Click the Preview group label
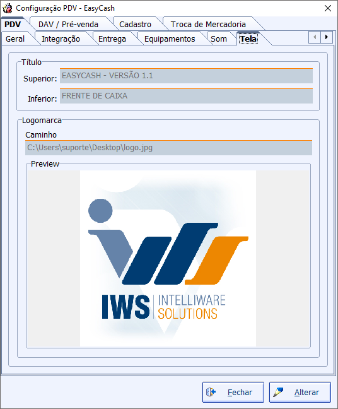Viewport: 338px width, 409px height. pos(45,164)
